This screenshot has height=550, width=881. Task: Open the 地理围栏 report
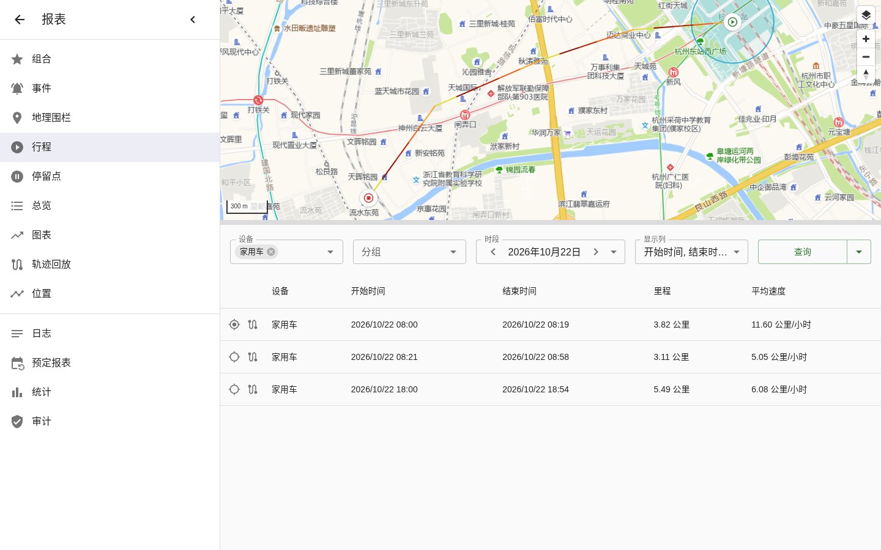[110, 118]
